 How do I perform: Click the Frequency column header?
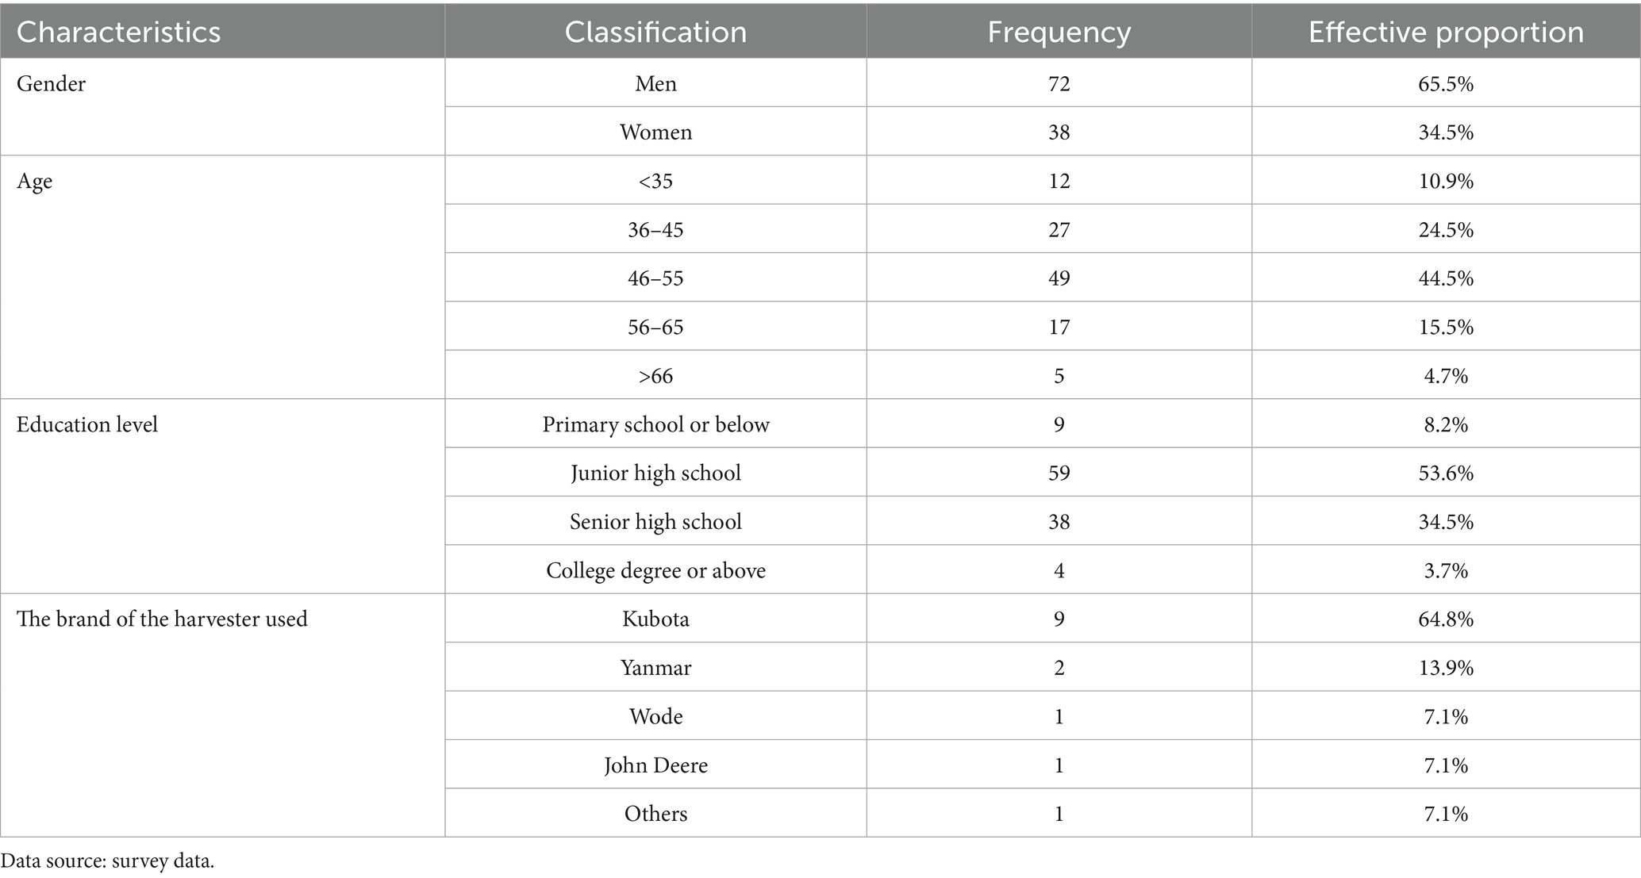pos(1059,33)
